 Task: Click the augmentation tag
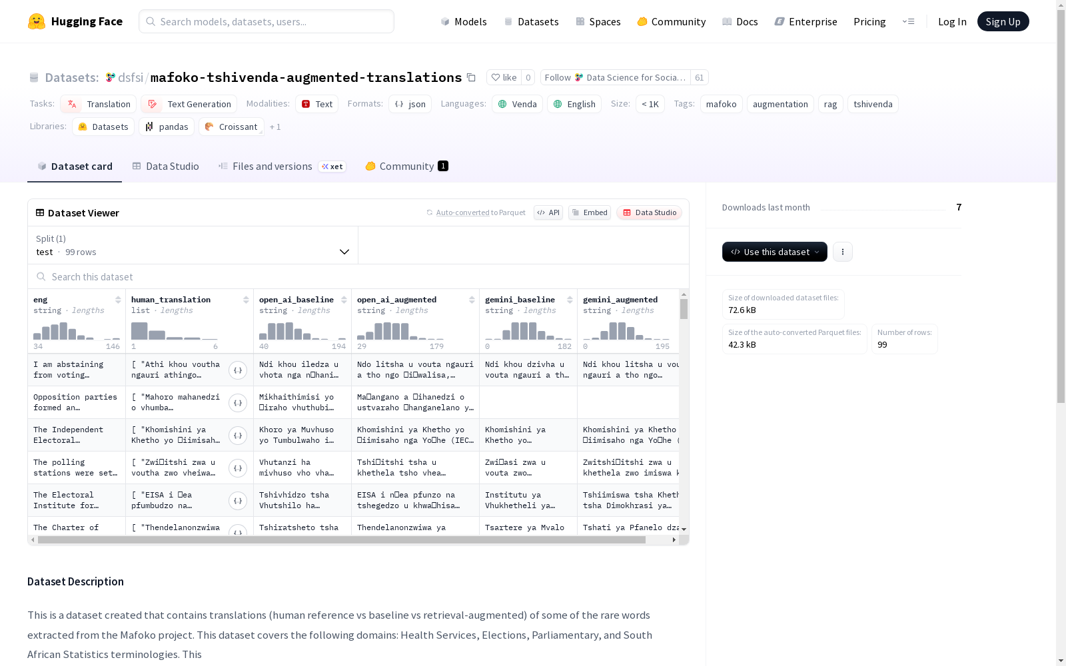[780, 104]
